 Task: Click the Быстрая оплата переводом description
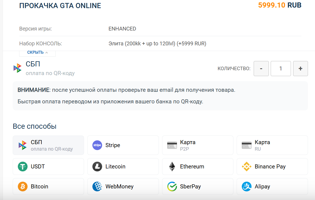[x=110, y=101]
